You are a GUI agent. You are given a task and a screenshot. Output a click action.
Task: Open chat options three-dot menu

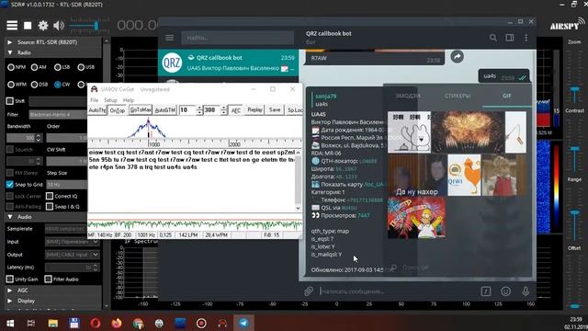click(x=526, y=38)
